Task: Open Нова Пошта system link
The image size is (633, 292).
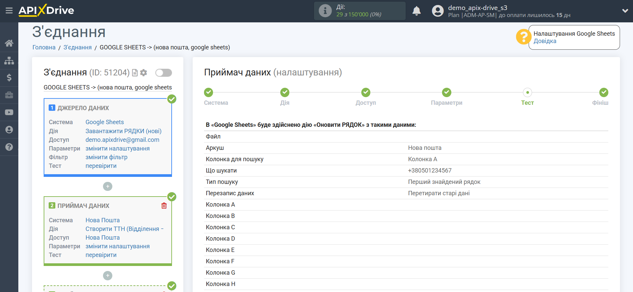Action: (103, 220)
